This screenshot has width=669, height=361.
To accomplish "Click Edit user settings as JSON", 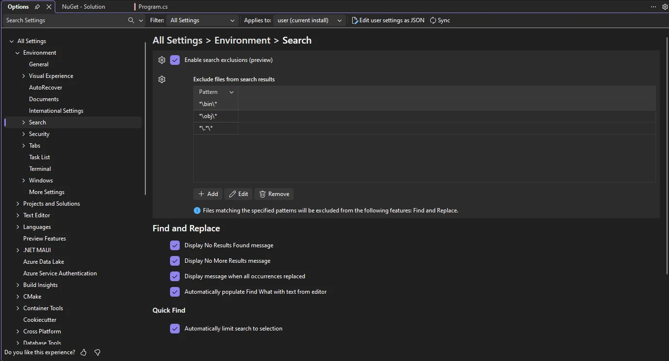I will pos(388,20).
